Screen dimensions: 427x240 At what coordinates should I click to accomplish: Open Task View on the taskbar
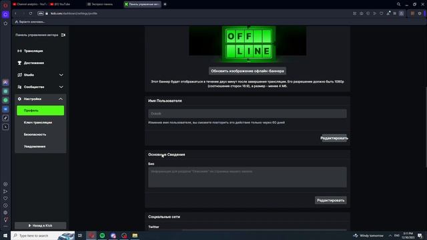click(x=80, y=235)
